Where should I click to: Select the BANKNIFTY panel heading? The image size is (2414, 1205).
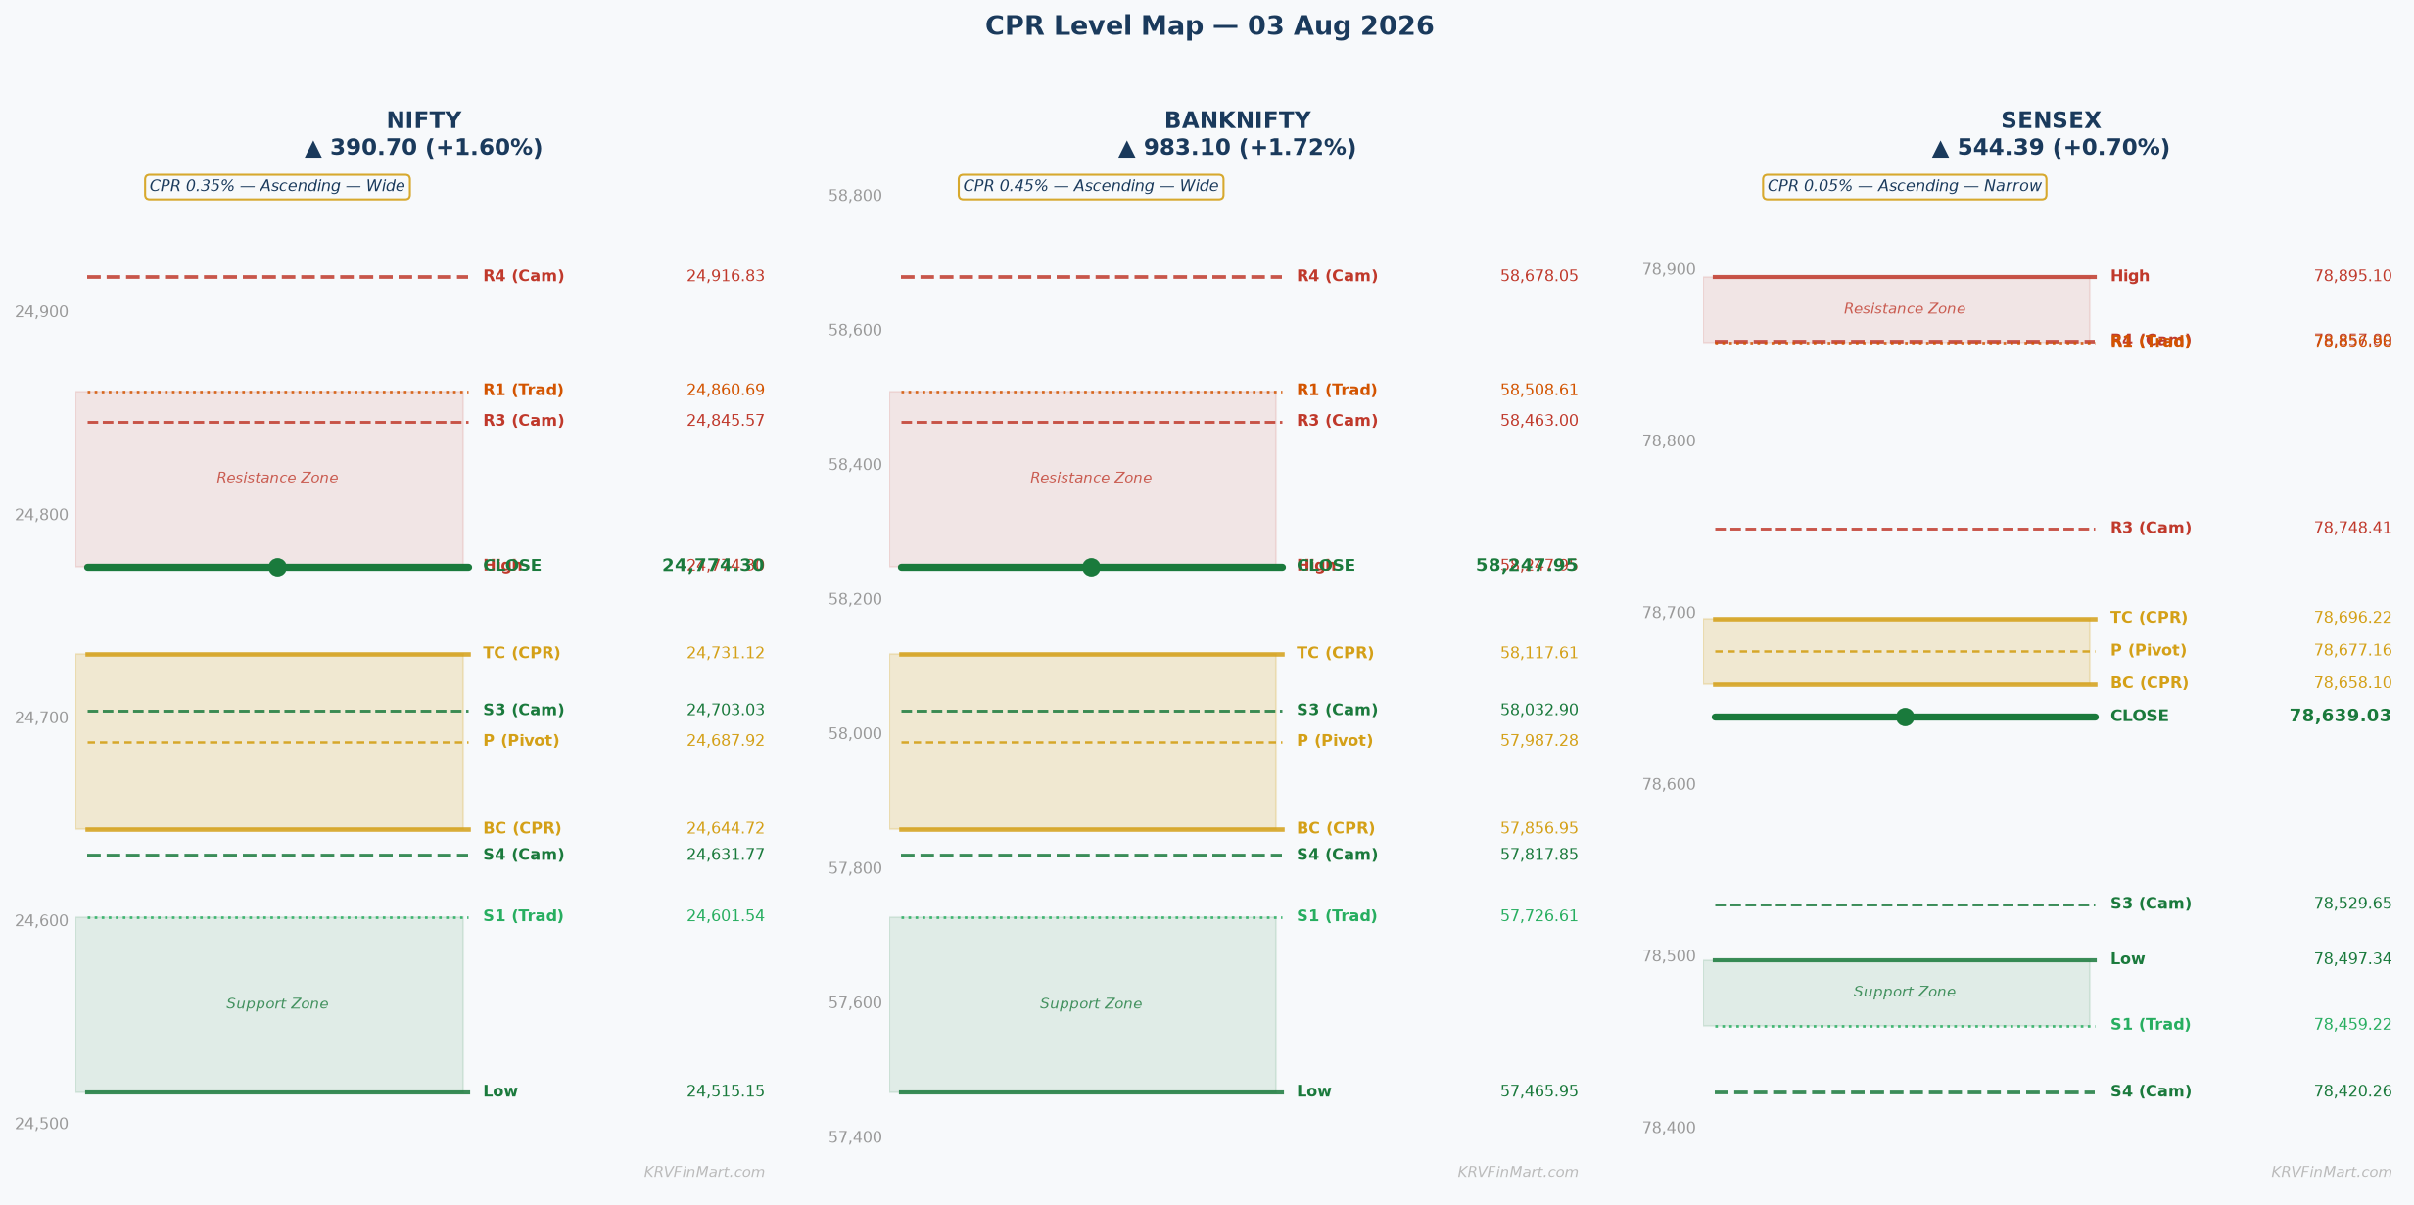pos(1237,121)
